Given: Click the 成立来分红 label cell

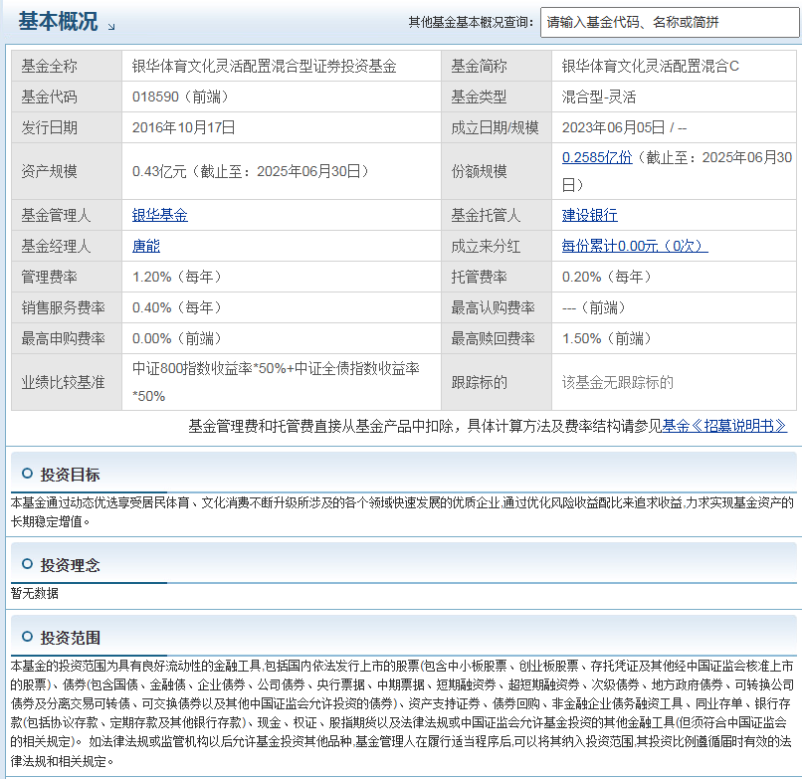Looking at the screenshot, I should pyautogui.click(x=497, y=246).
